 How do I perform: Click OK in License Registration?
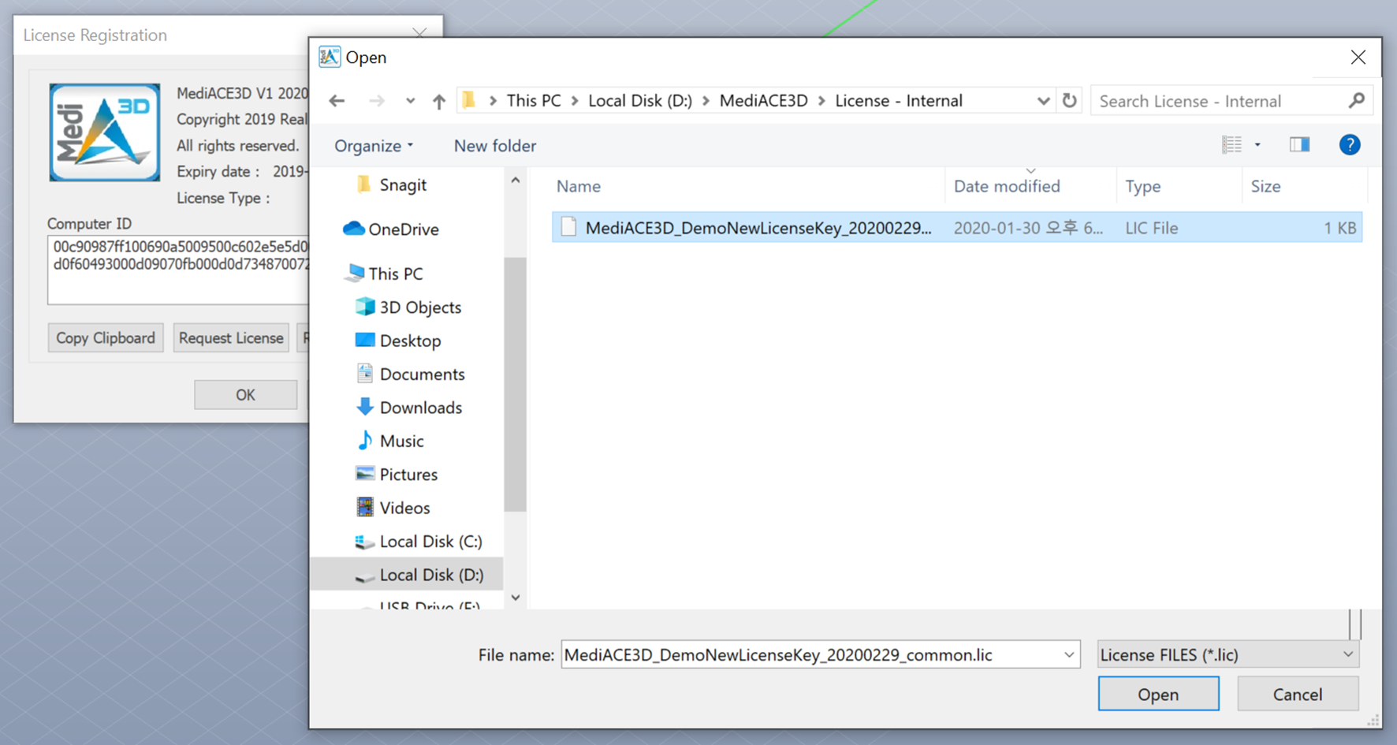pos(245,394)
